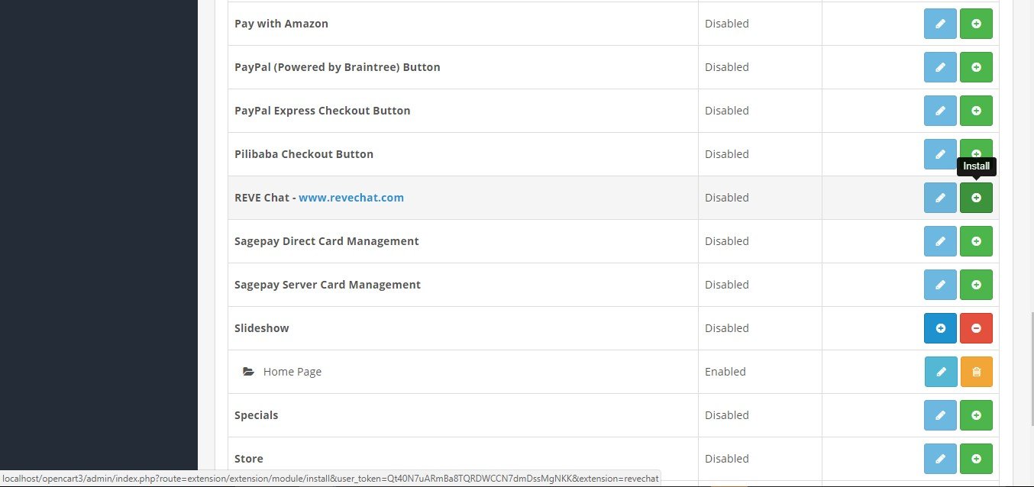Install the PayPal Express Checkout Button module

point(976,111)
